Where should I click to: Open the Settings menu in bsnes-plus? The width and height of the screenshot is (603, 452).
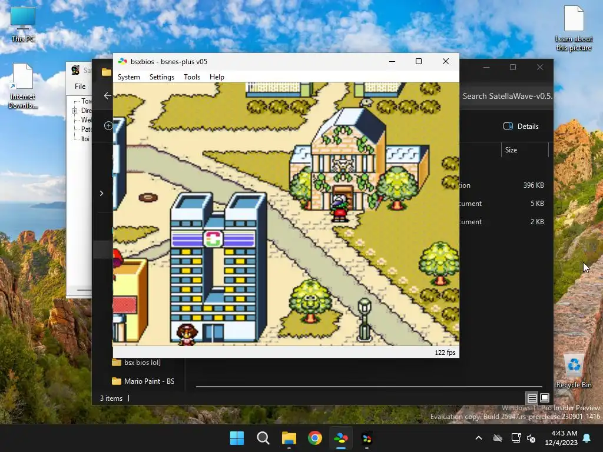[x=161, y=77]
